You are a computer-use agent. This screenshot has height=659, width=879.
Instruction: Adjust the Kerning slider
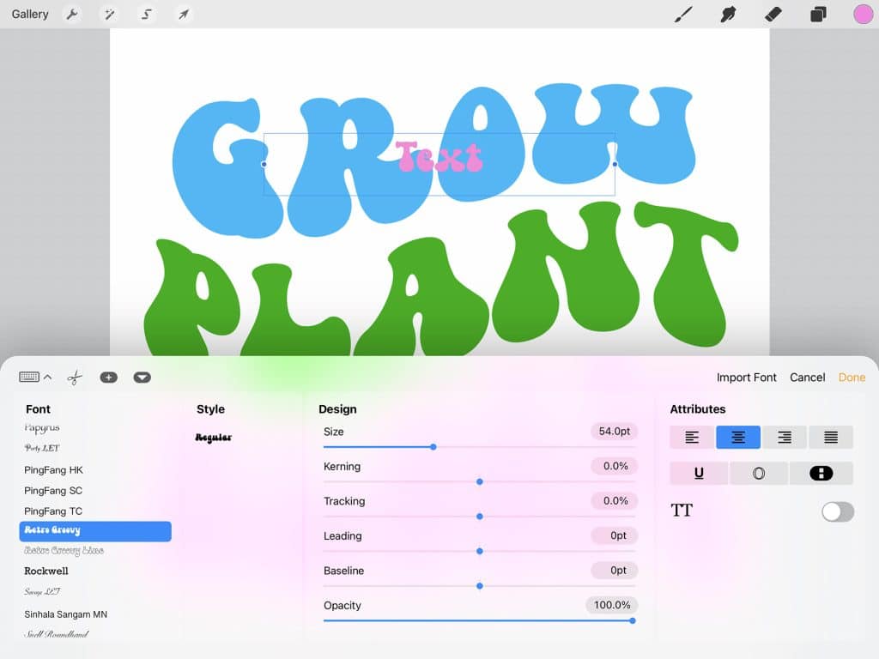[x=479, y=482]
